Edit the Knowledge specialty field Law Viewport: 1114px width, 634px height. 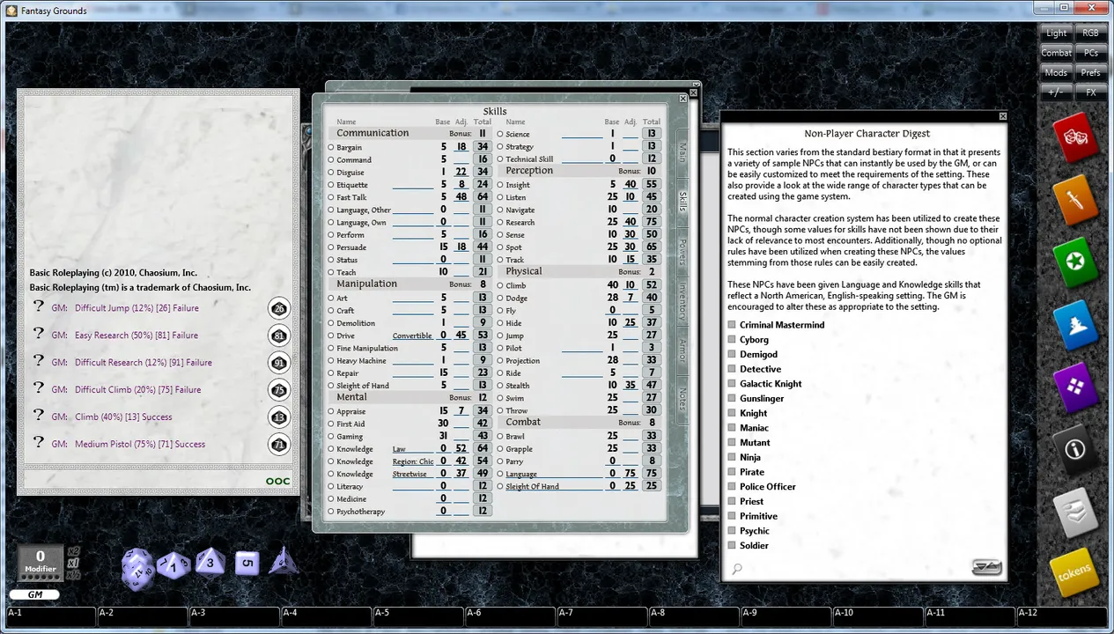pos(413,449)
